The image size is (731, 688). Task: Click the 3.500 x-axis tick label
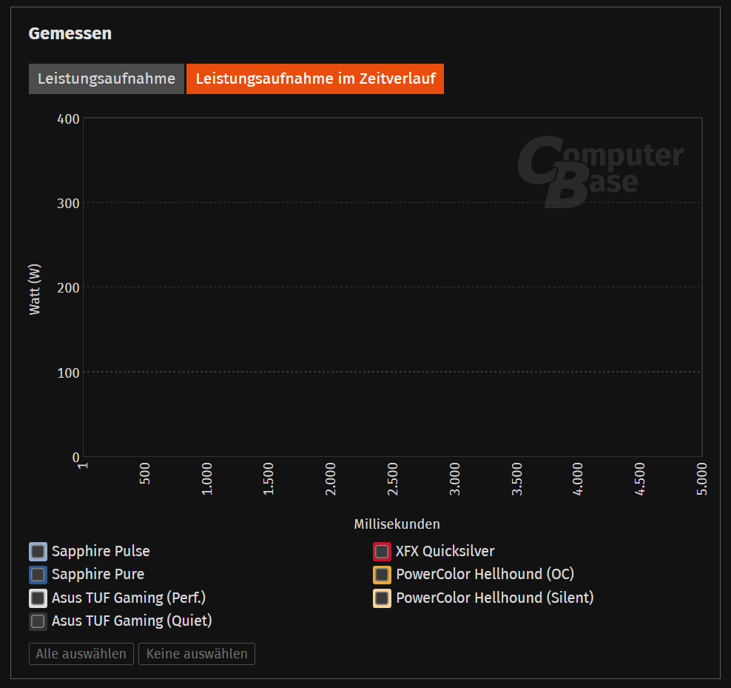pyautogui.click(x=516, y=479)
